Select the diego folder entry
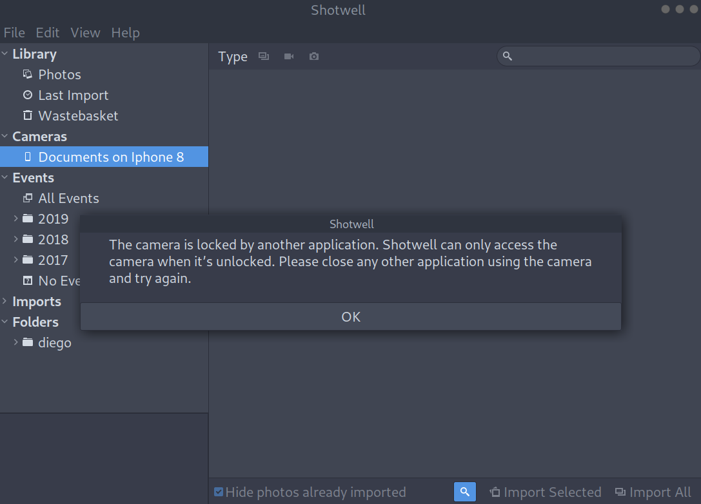 pyautogui.click(x=55, y=343)
